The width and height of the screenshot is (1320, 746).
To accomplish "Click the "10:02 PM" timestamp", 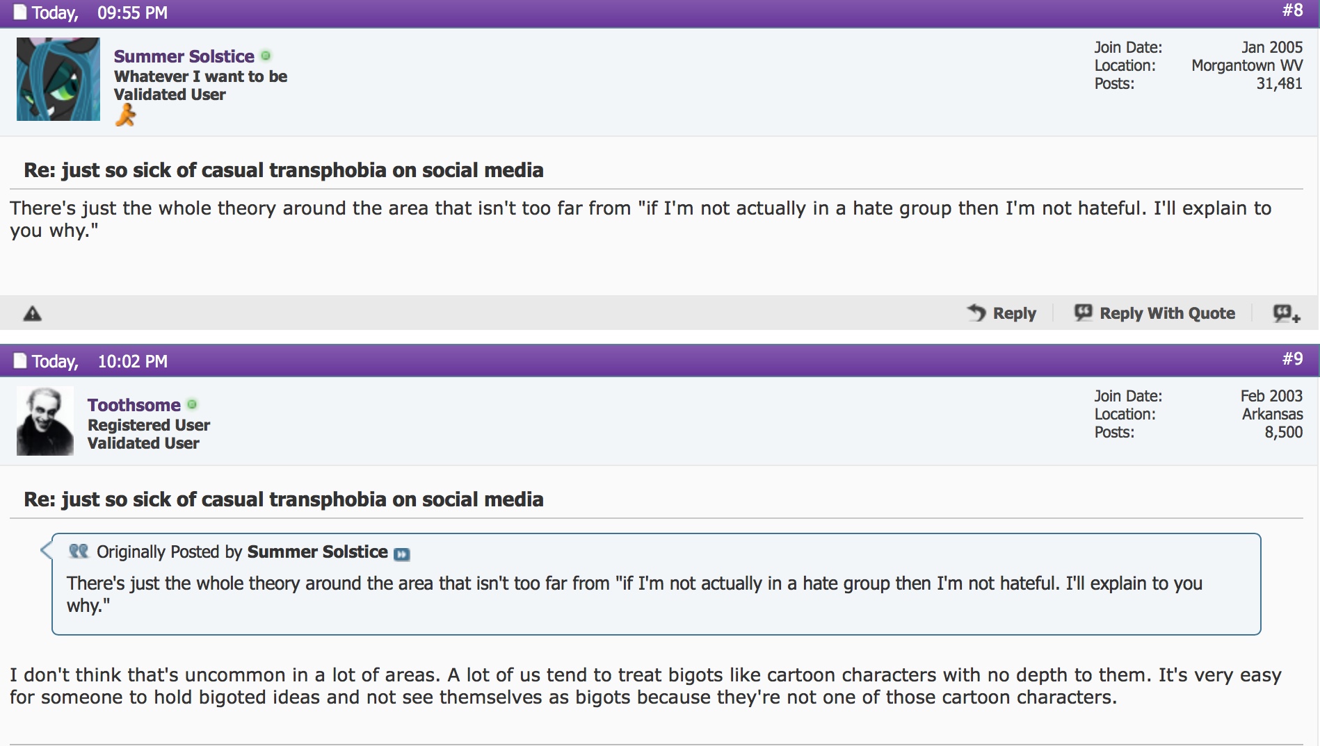I will coord(132,361).
